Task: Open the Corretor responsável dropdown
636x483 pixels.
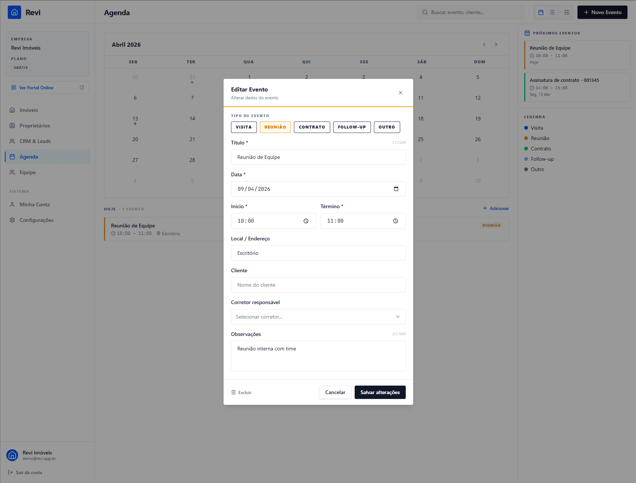Action: pyautogui.click(x=318, y=317)
